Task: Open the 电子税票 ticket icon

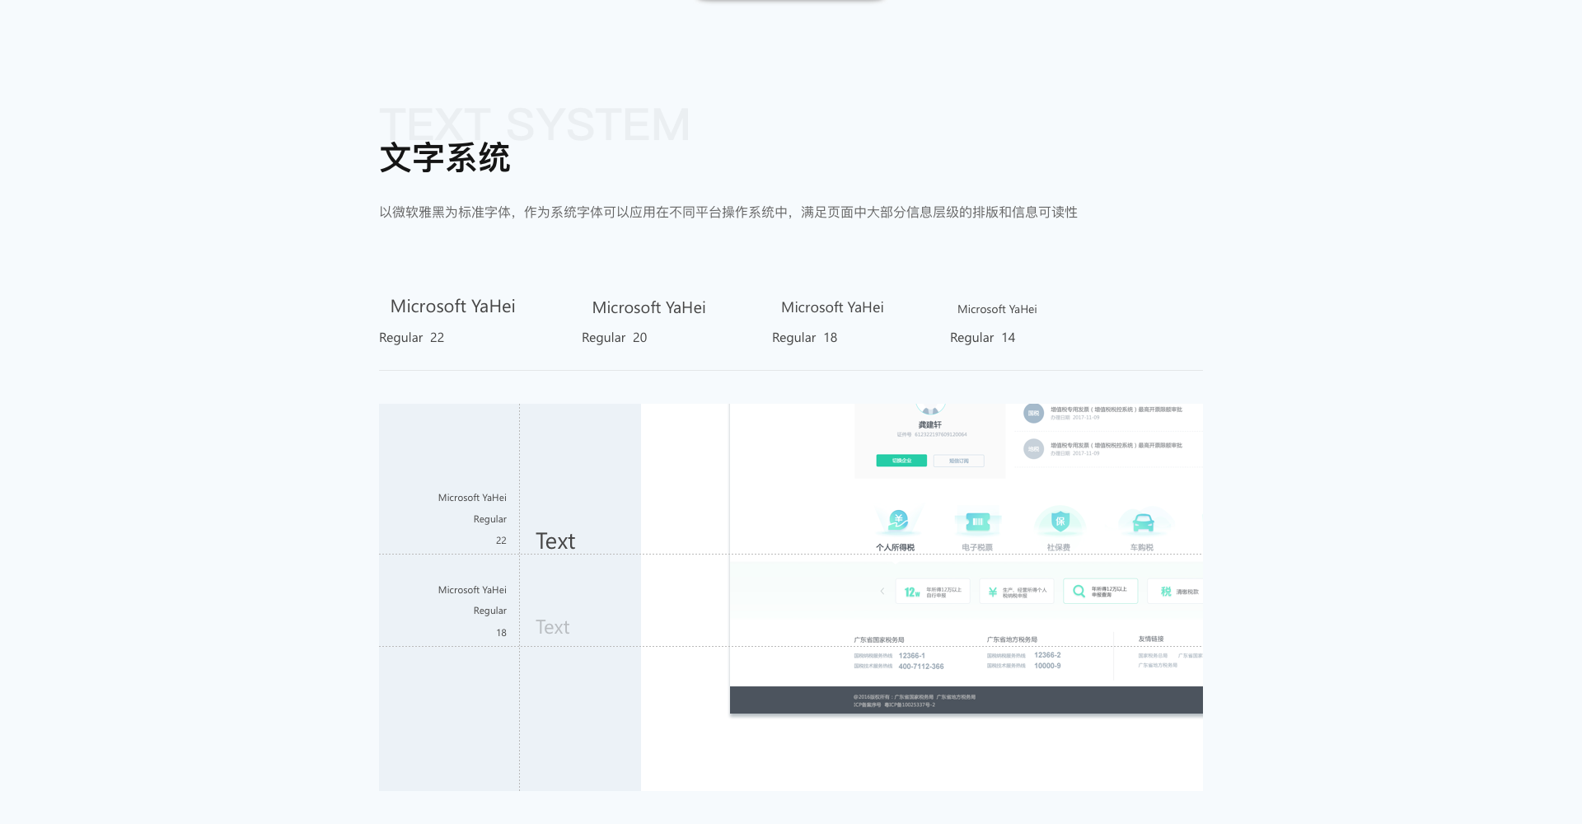Action: point(977,522)
